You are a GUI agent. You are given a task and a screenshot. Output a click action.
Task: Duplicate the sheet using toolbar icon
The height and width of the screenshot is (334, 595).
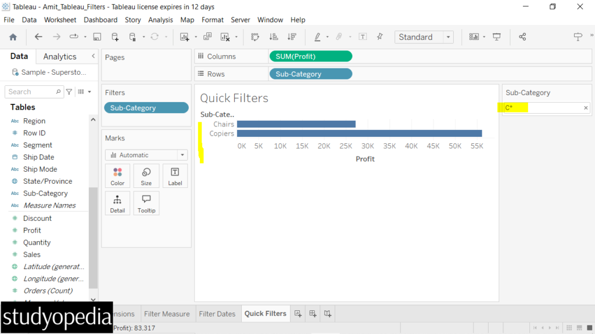pyautogui.click(x=207, y=37)
